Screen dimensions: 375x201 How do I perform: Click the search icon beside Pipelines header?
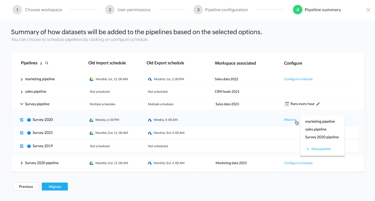click(x=47, y=63)
